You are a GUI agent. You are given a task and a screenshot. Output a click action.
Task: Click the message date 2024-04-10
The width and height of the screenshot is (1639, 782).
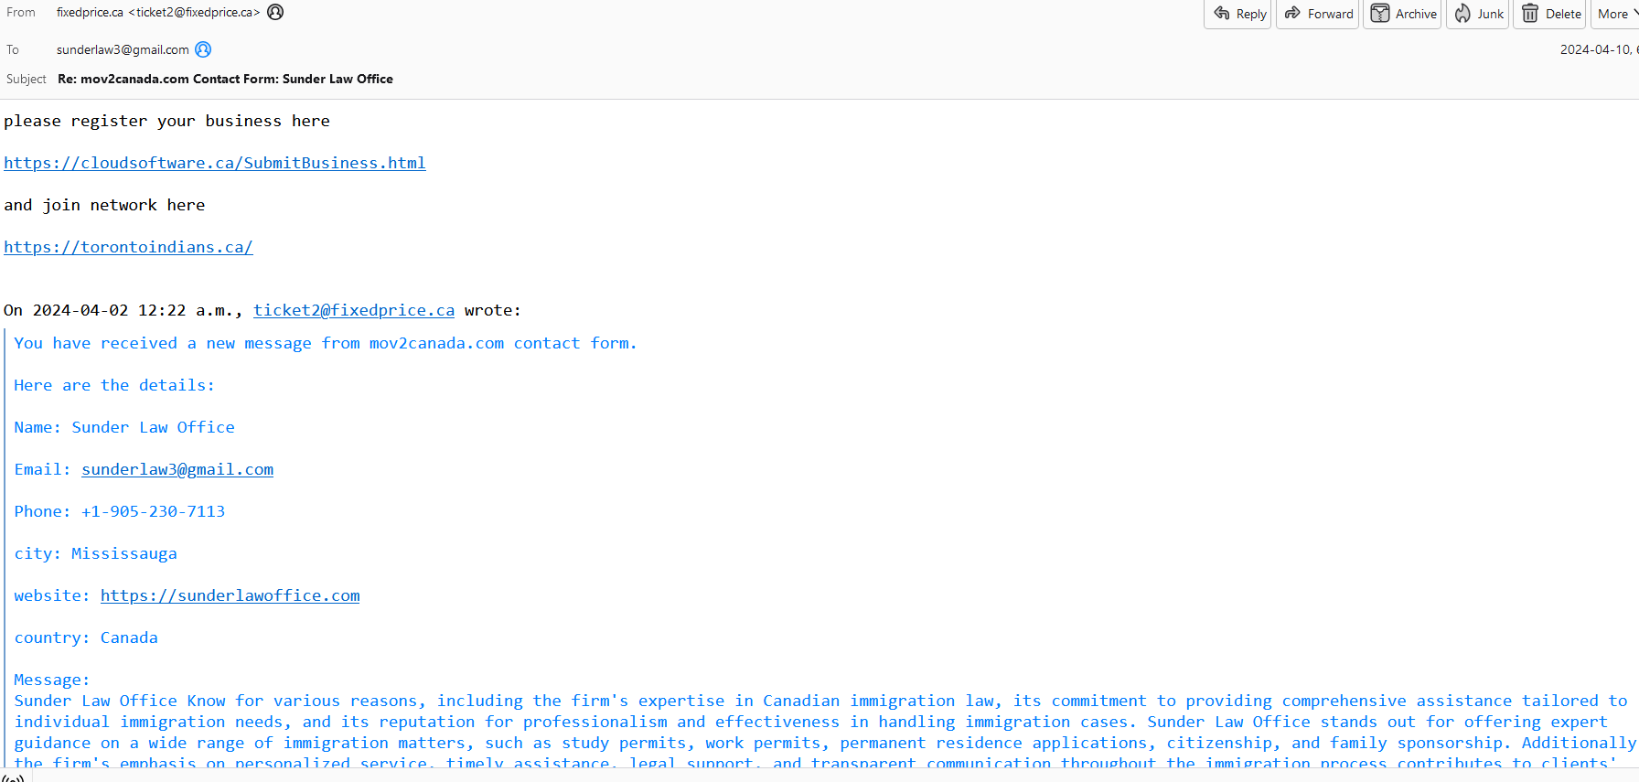coord(1596,49)
